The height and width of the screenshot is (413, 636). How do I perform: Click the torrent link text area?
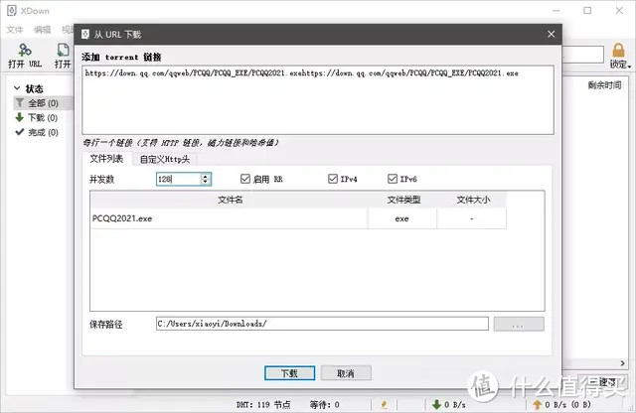318,99
